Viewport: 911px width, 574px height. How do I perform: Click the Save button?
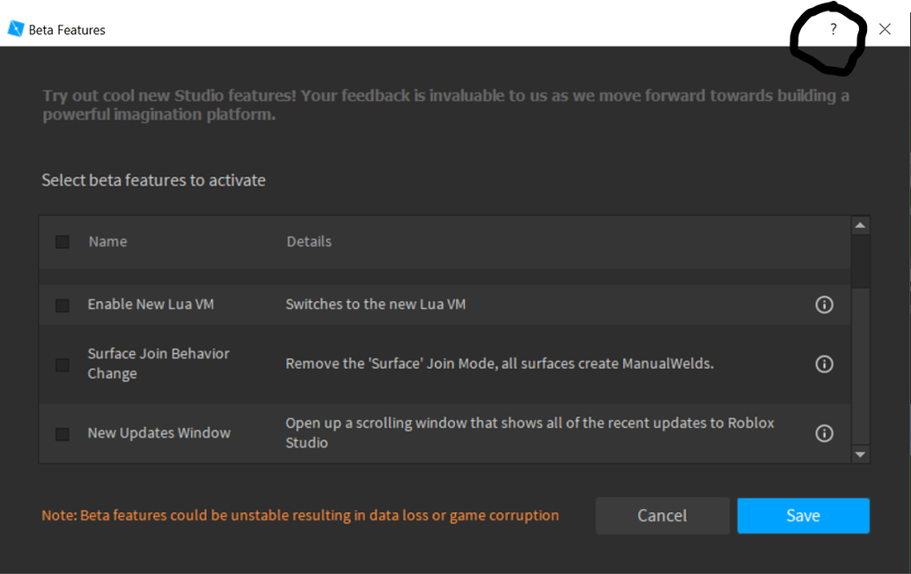pyautogui.click(x=802, y=515)
